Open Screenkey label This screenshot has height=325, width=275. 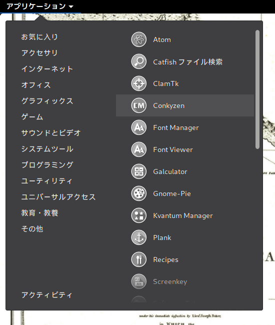click(170, 281)
